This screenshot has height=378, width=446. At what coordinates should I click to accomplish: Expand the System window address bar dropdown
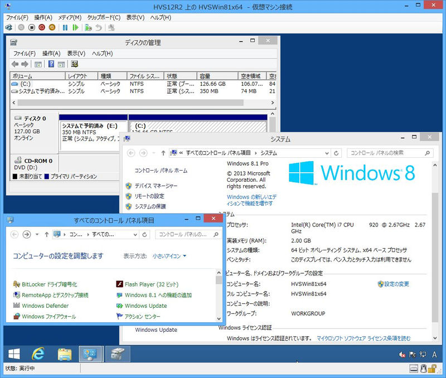327,153
